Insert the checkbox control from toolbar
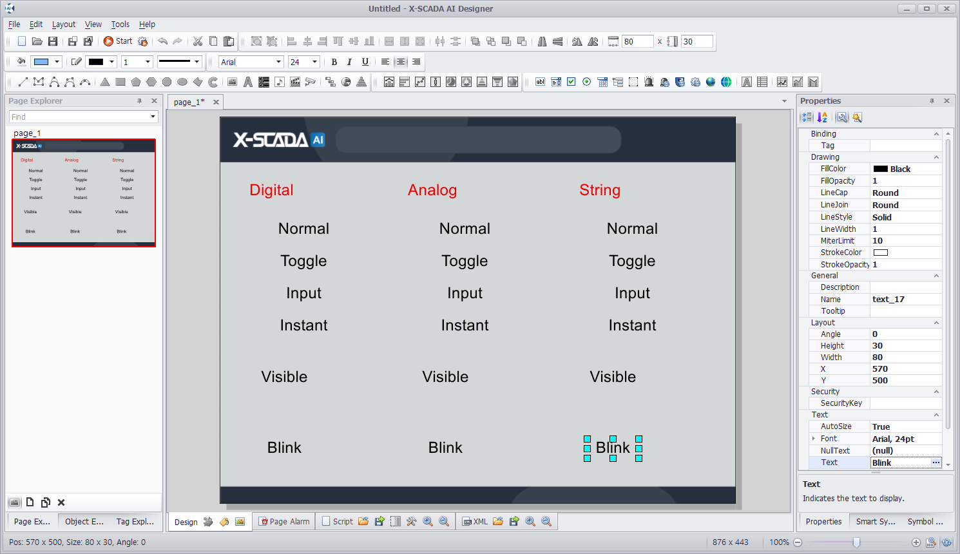Image resolution: width=960 pixels, height=554 pixels. (571, 82)
